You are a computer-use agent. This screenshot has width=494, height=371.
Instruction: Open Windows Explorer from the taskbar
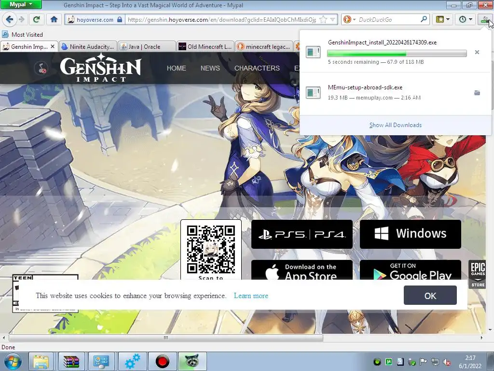[41, 361]
